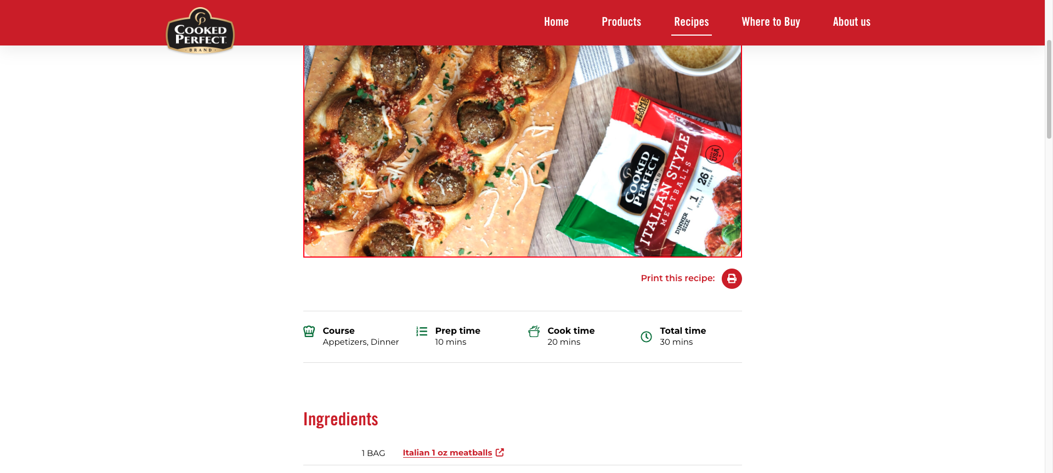Image resolution: width=1053 pixels, height=473 pixels.
Task: Click the 1 BAG quantity text
Action: (x=373, y=453)
